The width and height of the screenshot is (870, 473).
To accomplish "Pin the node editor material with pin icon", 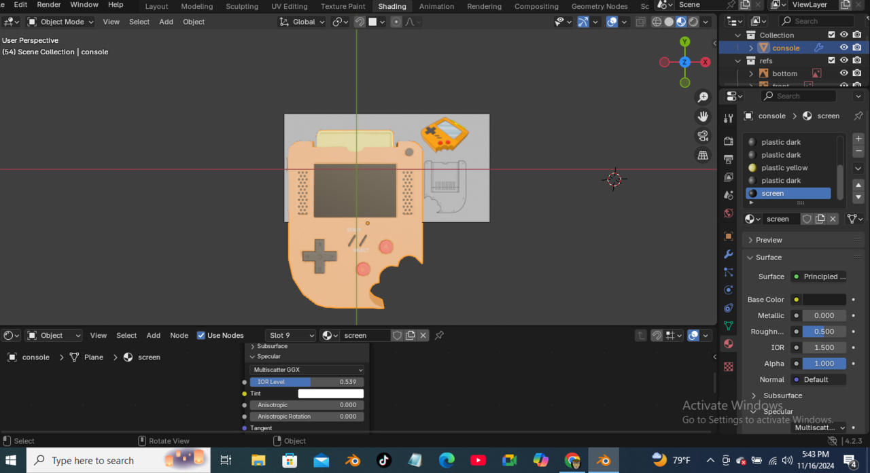I will point(439,335).
